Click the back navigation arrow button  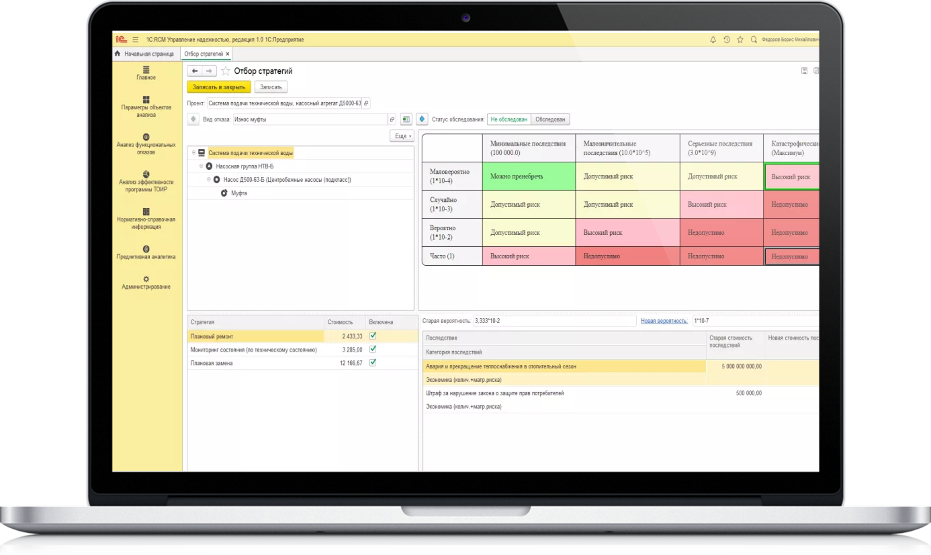(195, 71)
